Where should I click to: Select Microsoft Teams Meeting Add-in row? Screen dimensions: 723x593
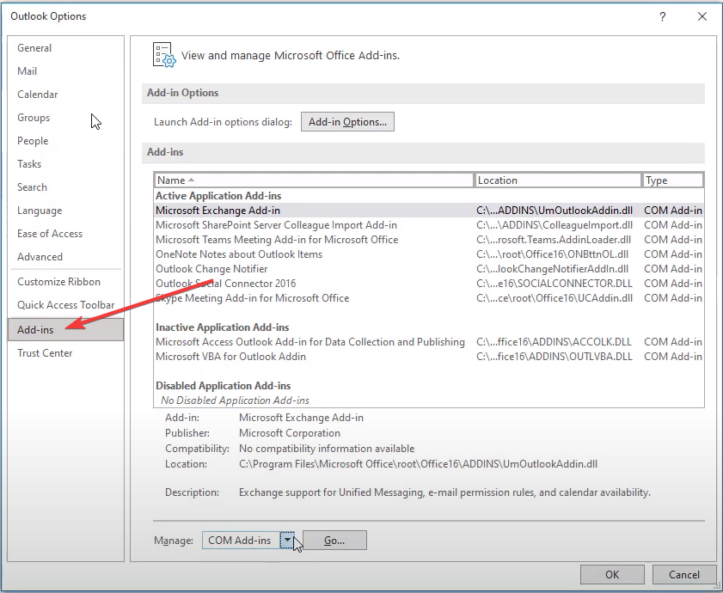pos(429,240)
